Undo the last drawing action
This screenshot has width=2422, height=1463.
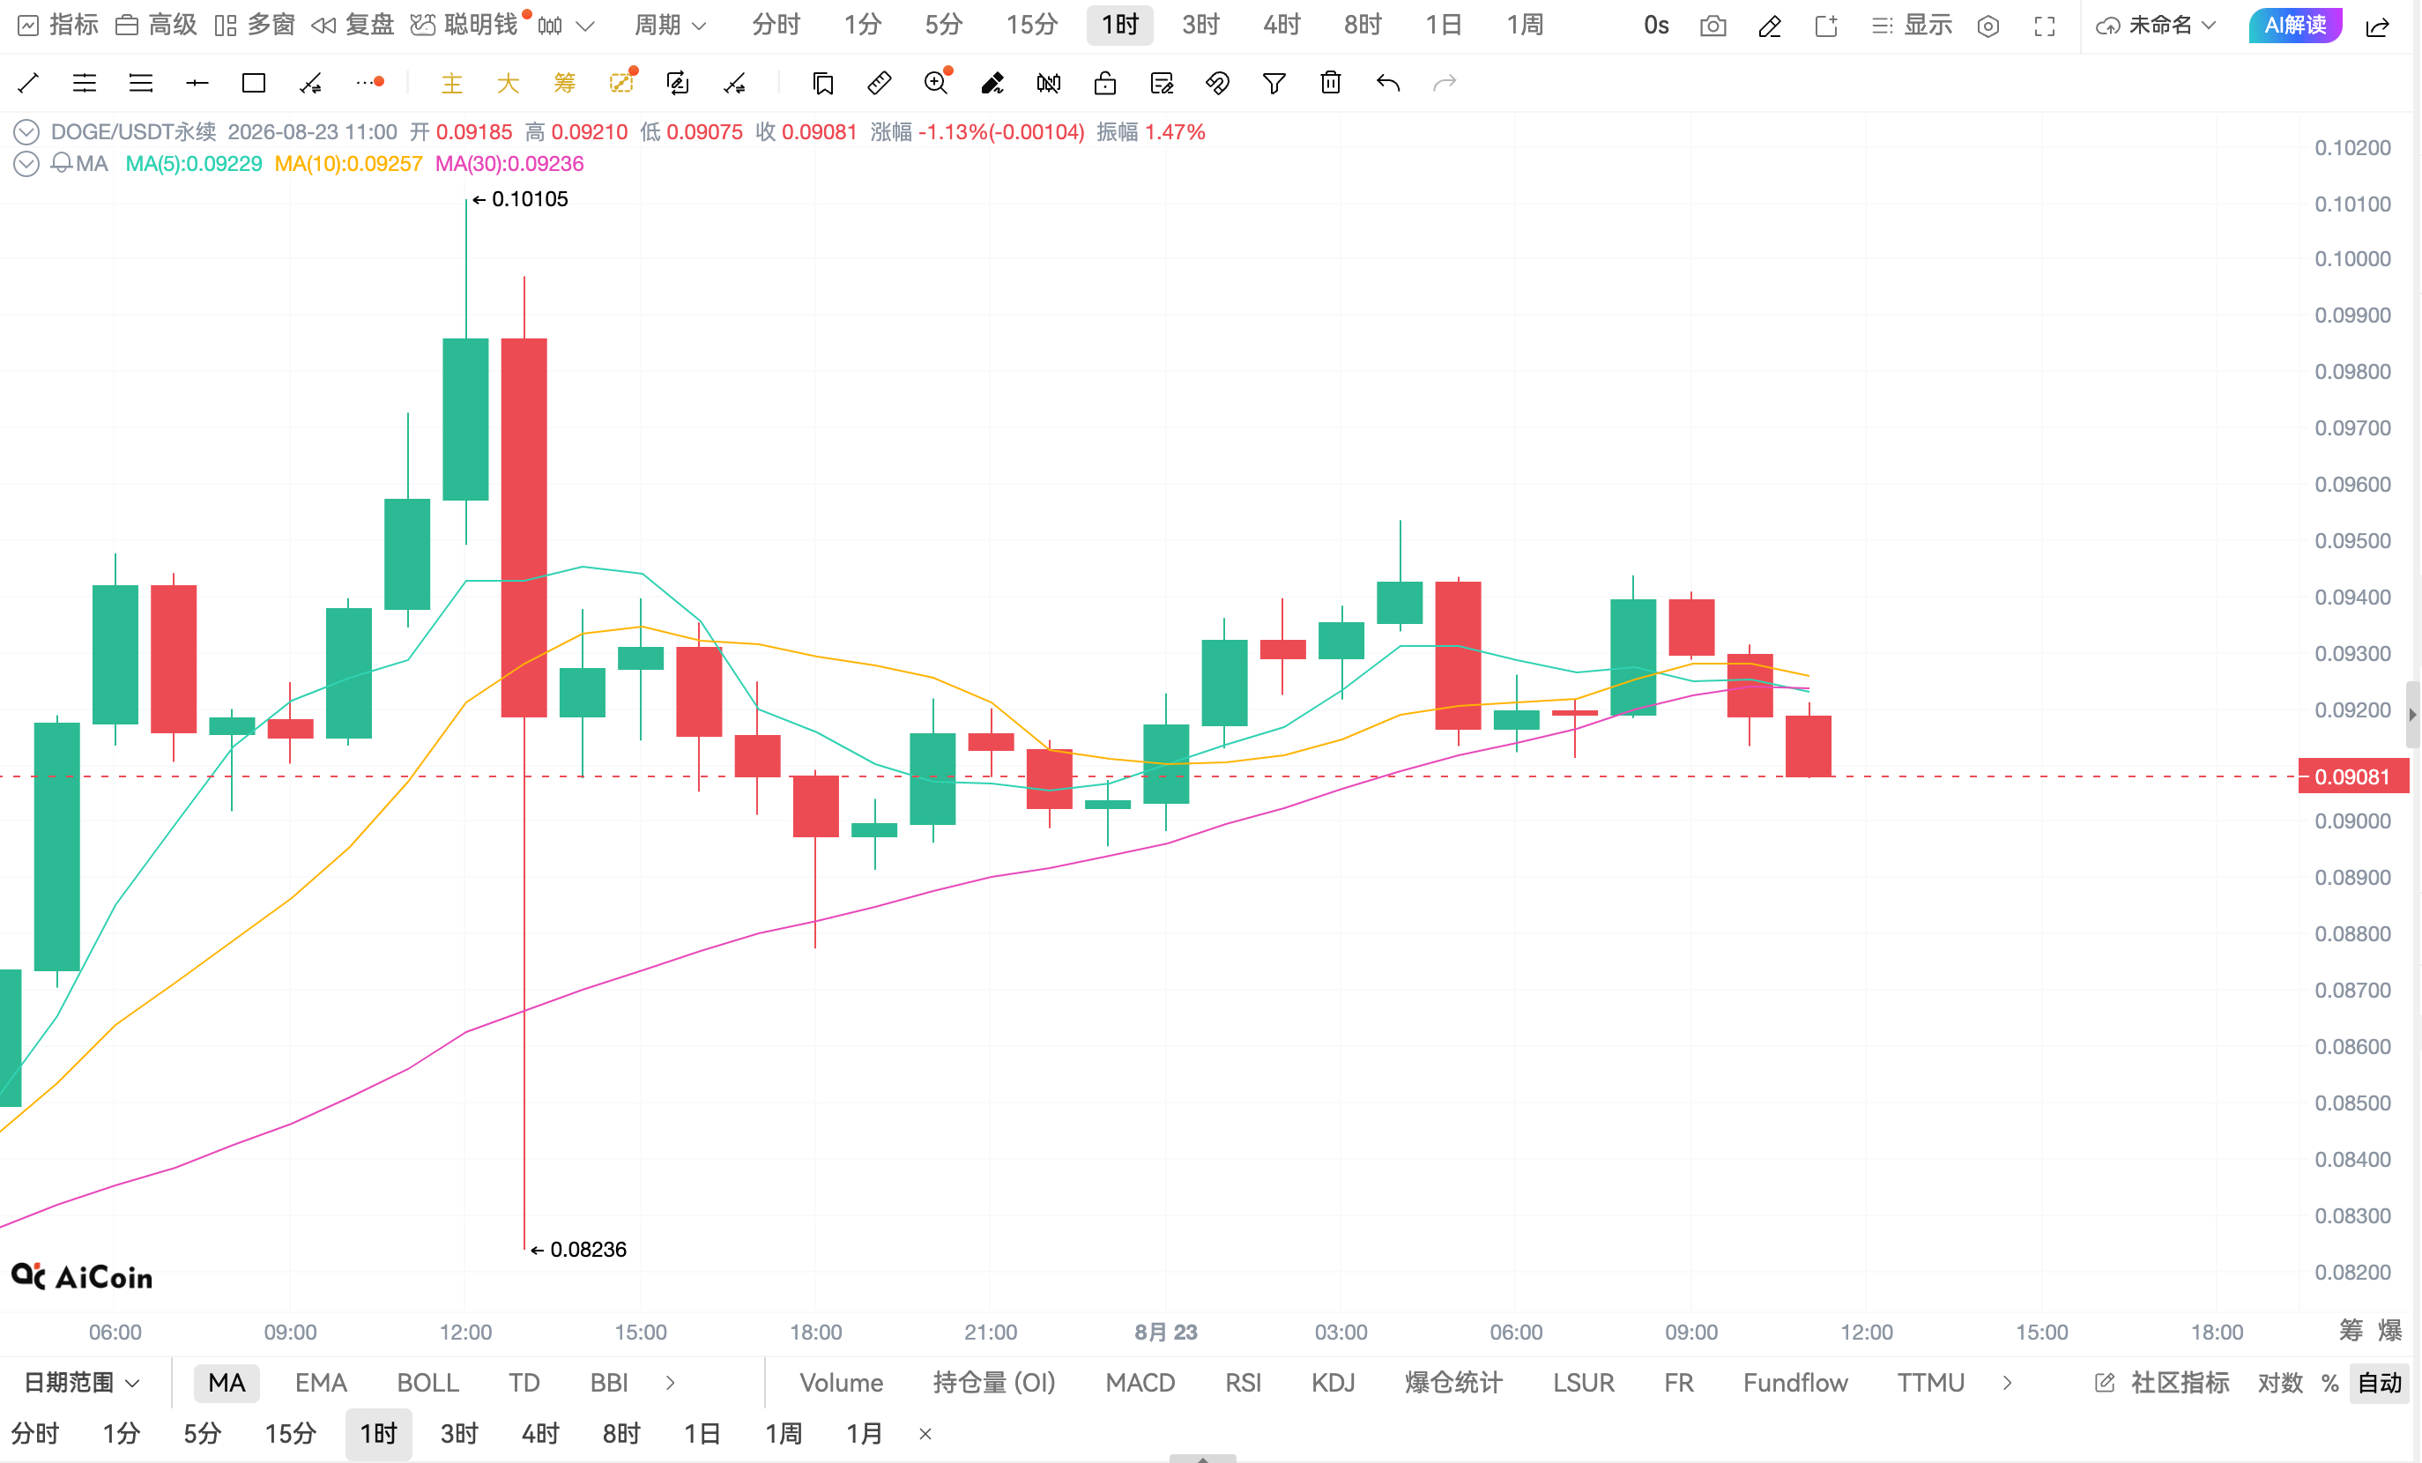tap(1388, 84)
